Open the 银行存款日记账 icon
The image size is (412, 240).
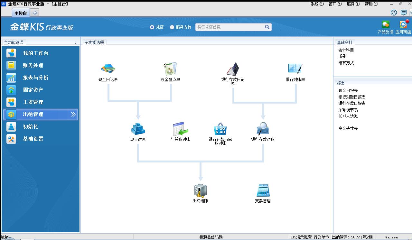tap(232, 69)
